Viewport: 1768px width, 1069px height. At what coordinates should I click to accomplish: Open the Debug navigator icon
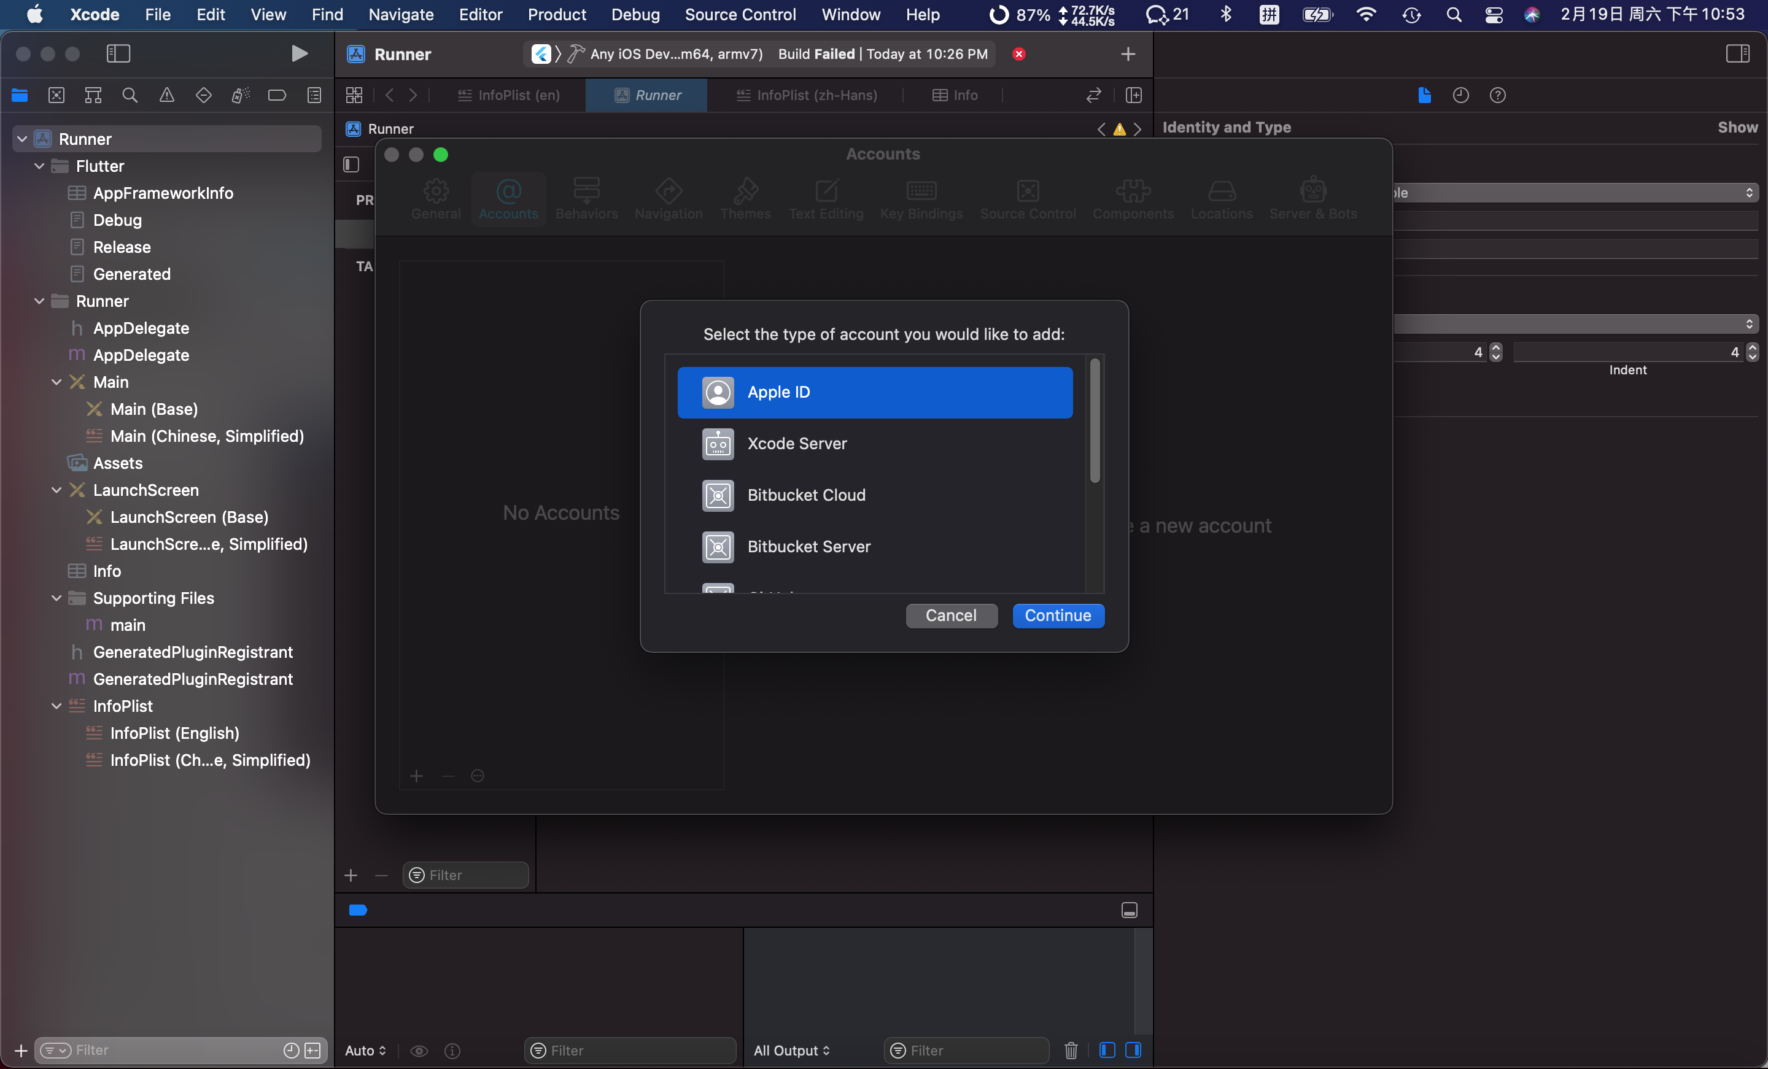click(x=241, y=95)
